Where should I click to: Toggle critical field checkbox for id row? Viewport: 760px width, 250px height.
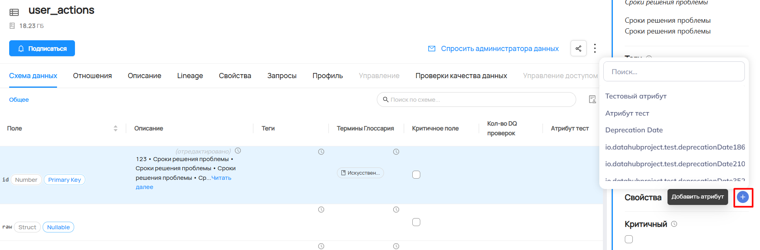(416, 175)
